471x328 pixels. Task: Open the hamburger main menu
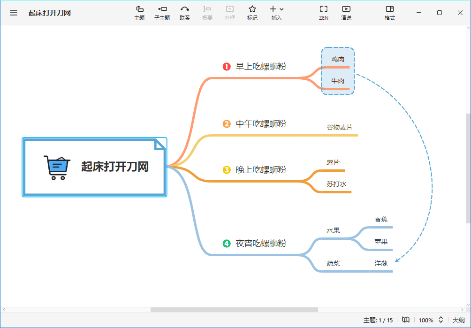(14, 13)
